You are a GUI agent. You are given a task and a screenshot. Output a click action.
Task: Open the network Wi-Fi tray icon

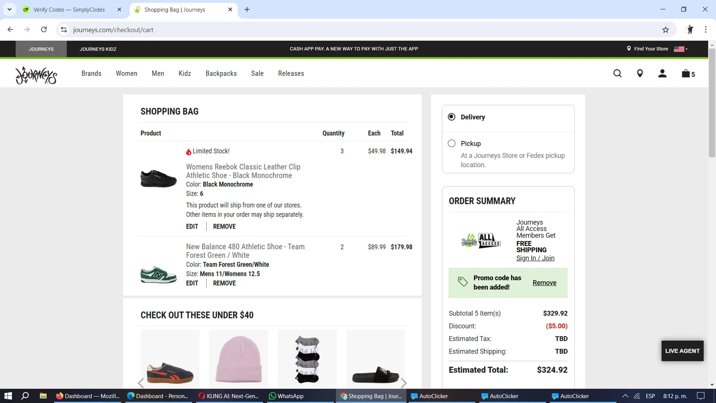pyautogui.click(x=637, y=396)
